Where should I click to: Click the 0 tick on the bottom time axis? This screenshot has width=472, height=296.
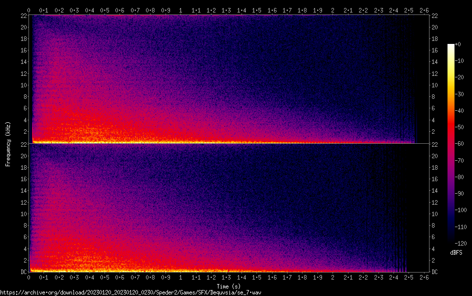(x=29, y=277)
